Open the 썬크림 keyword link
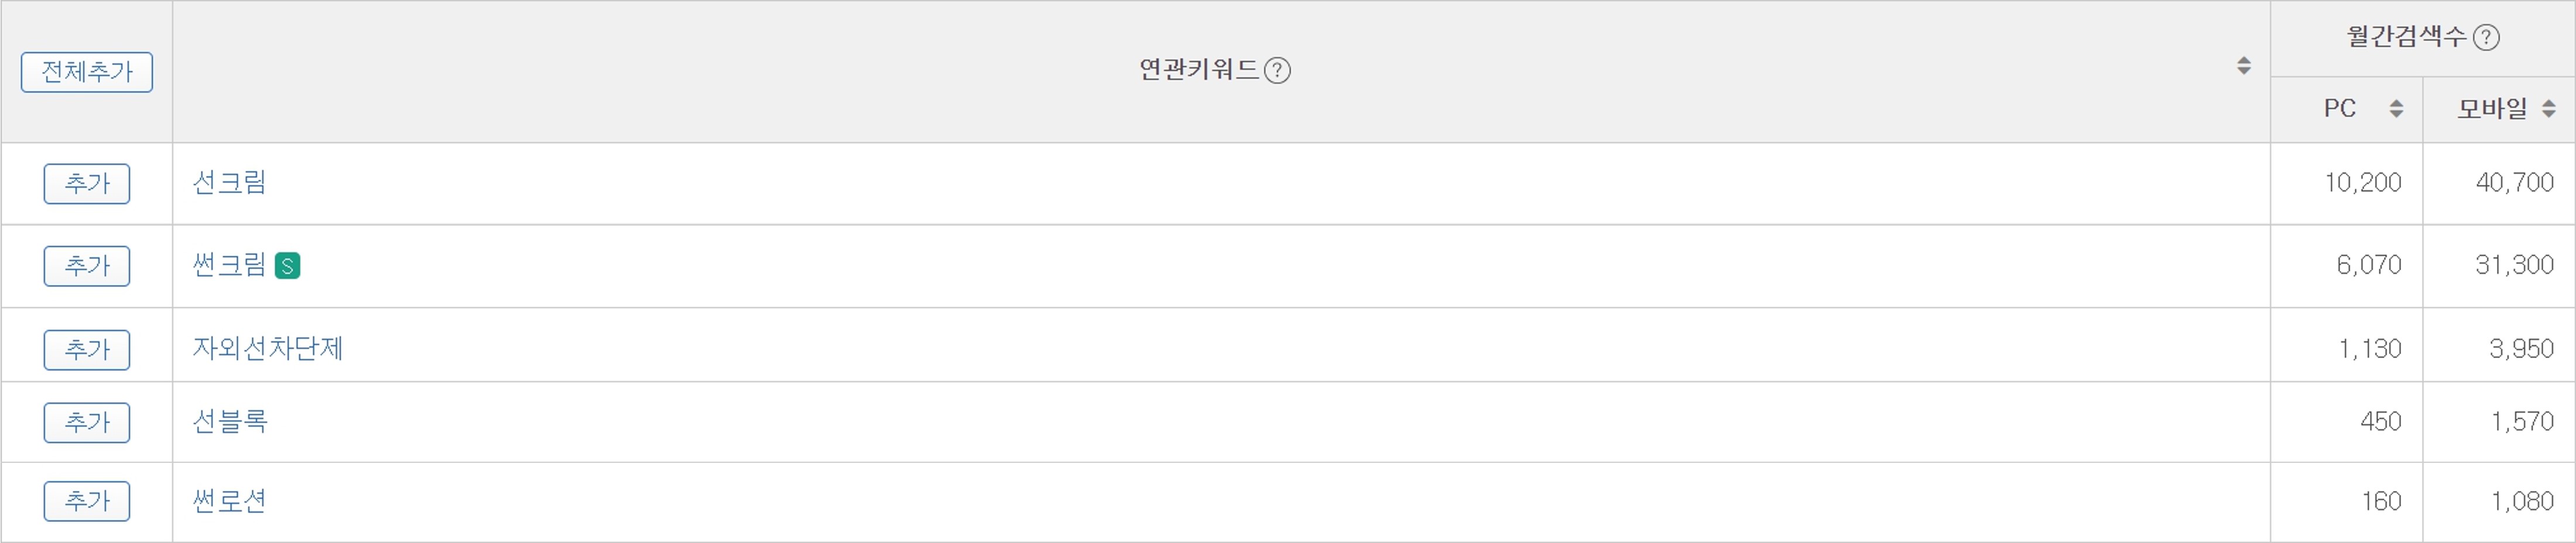 click(x=229, y=265)
